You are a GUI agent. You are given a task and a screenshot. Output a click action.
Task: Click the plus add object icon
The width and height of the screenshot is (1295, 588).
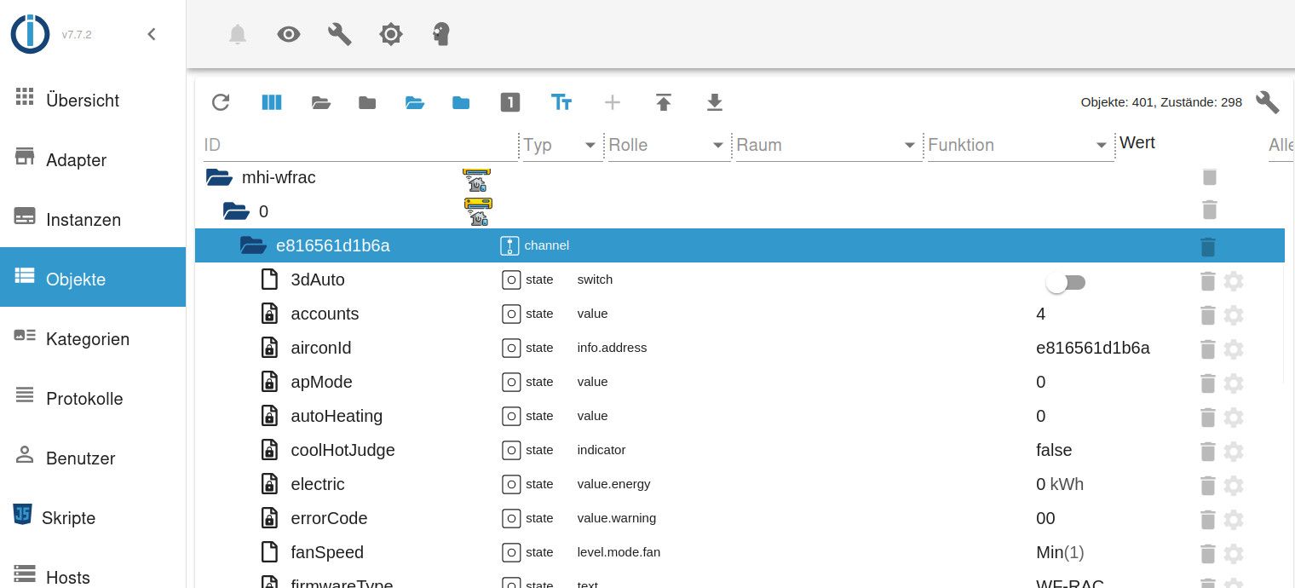pyautogui.click(x=613, y=102)
